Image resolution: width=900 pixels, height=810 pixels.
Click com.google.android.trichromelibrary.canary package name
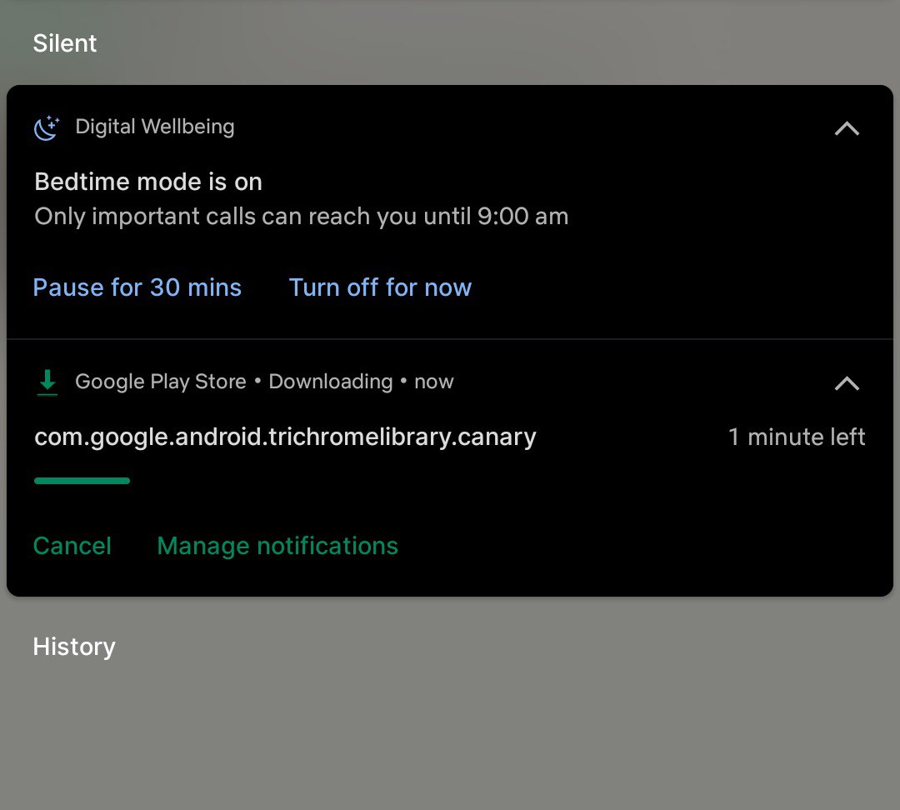click(285, 437)
